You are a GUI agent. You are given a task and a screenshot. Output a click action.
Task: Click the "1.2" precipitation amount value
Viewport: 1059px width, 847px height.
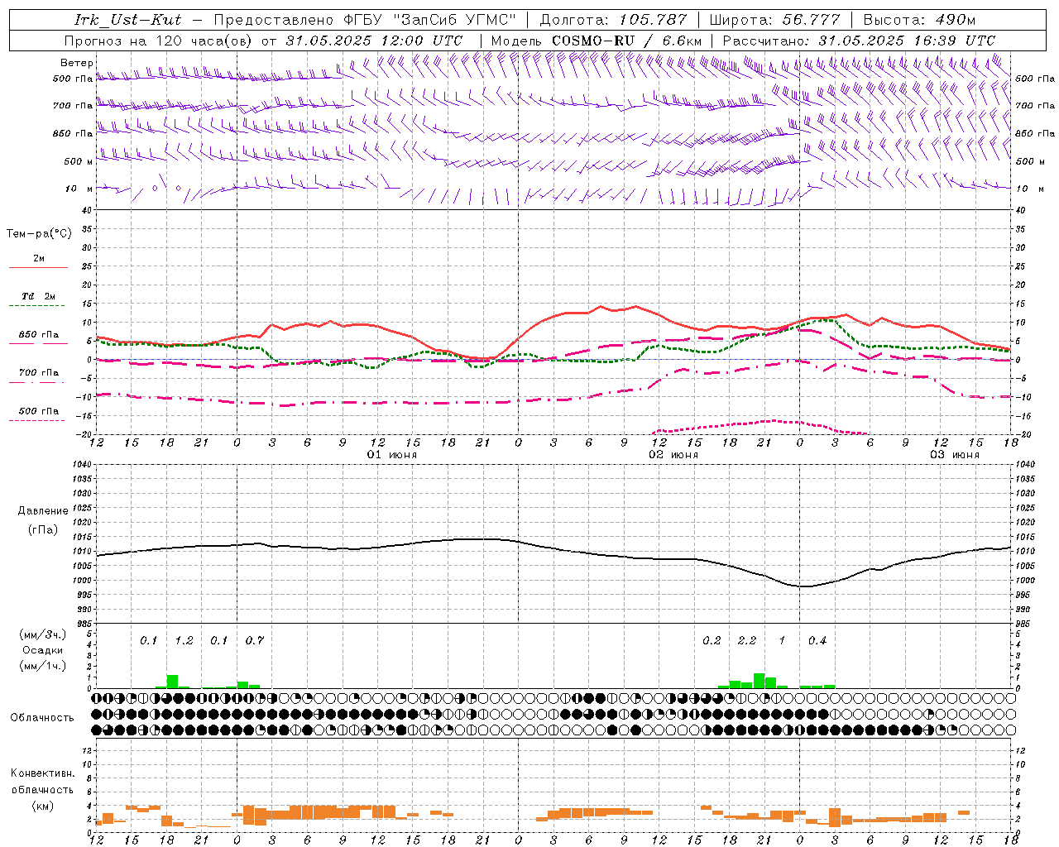click(184, 640)
